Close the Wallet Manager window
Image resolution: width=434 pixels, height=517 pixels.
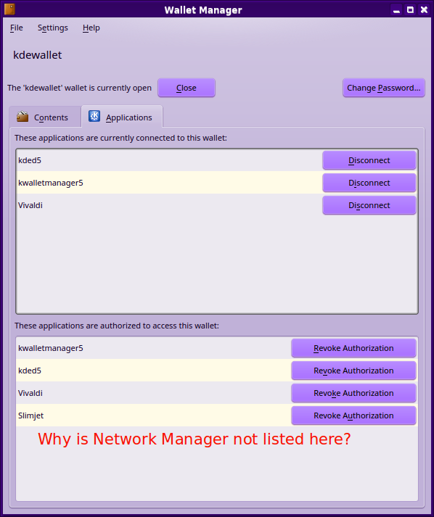click(424, 10)
